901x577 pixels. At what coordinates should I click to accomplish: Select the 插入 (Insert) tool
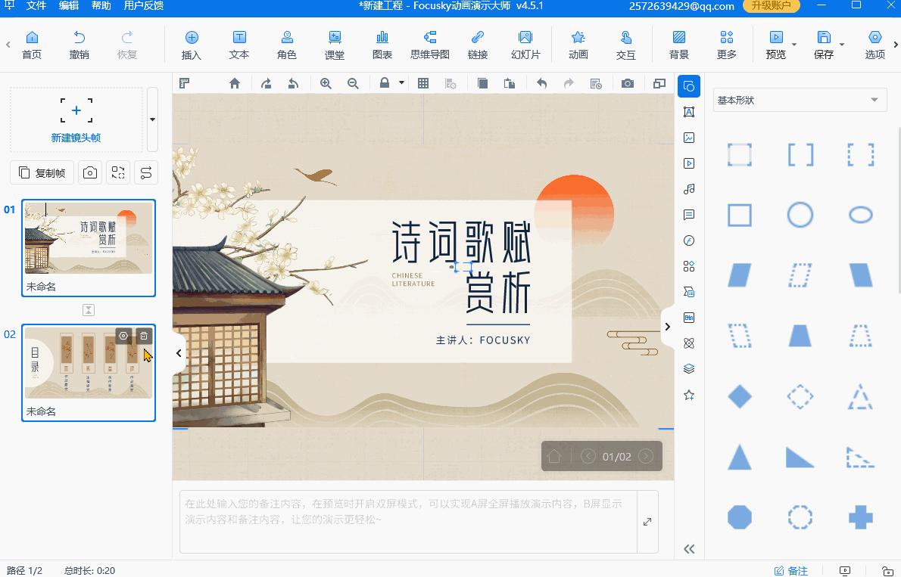[192, 43]
